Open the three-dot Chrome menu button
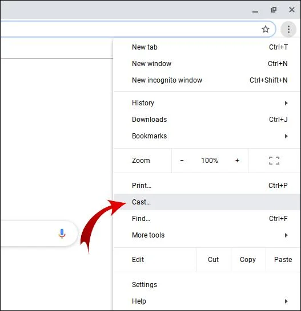This screenshot has width=301, height=311. (x=288, y=30)
